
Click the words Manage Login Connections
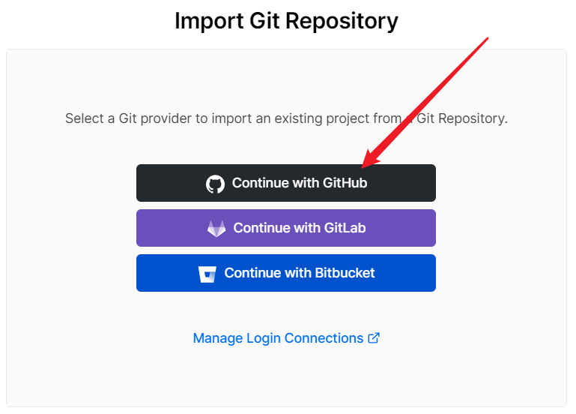[278, 338]
